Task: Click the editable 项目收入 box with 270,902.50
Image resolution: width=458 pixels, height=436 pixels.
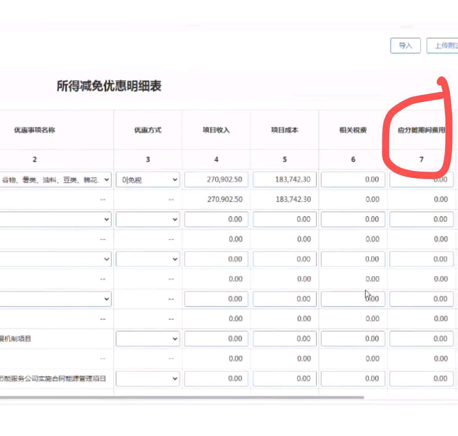Action: pos(216,180)
